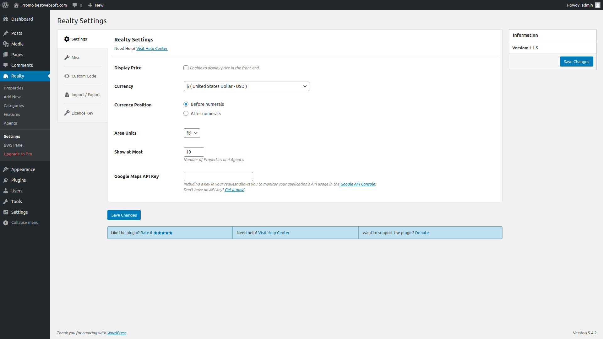Click the Collapse menu arrow icon
Viewport: 603px width, 339px height.
[6, 223]
